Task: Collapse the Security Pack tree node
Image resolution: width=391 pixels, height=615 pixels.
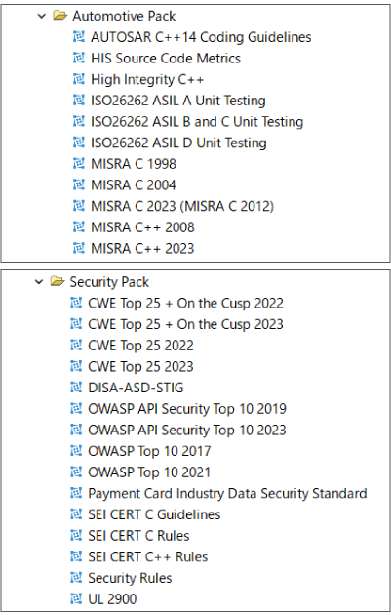Action: (39, 282)
